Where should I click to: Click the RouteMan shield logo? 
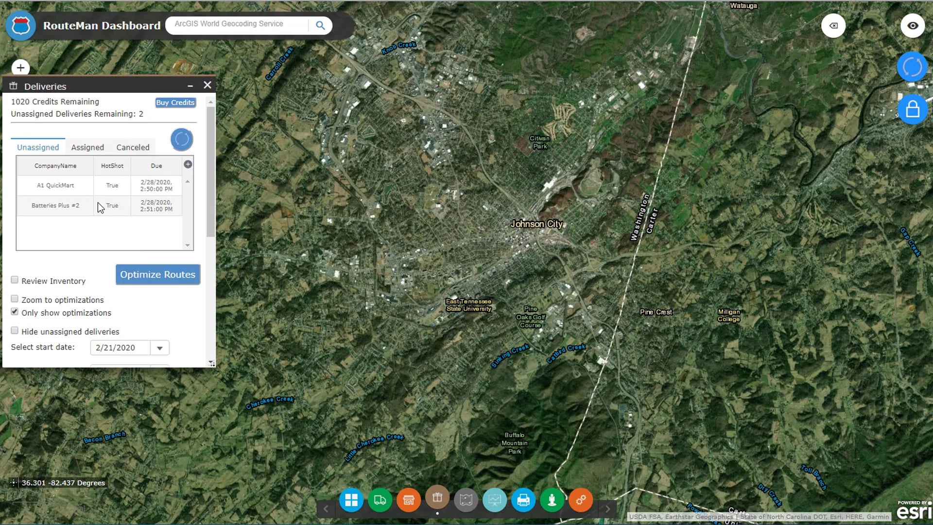tap(20, 25)
